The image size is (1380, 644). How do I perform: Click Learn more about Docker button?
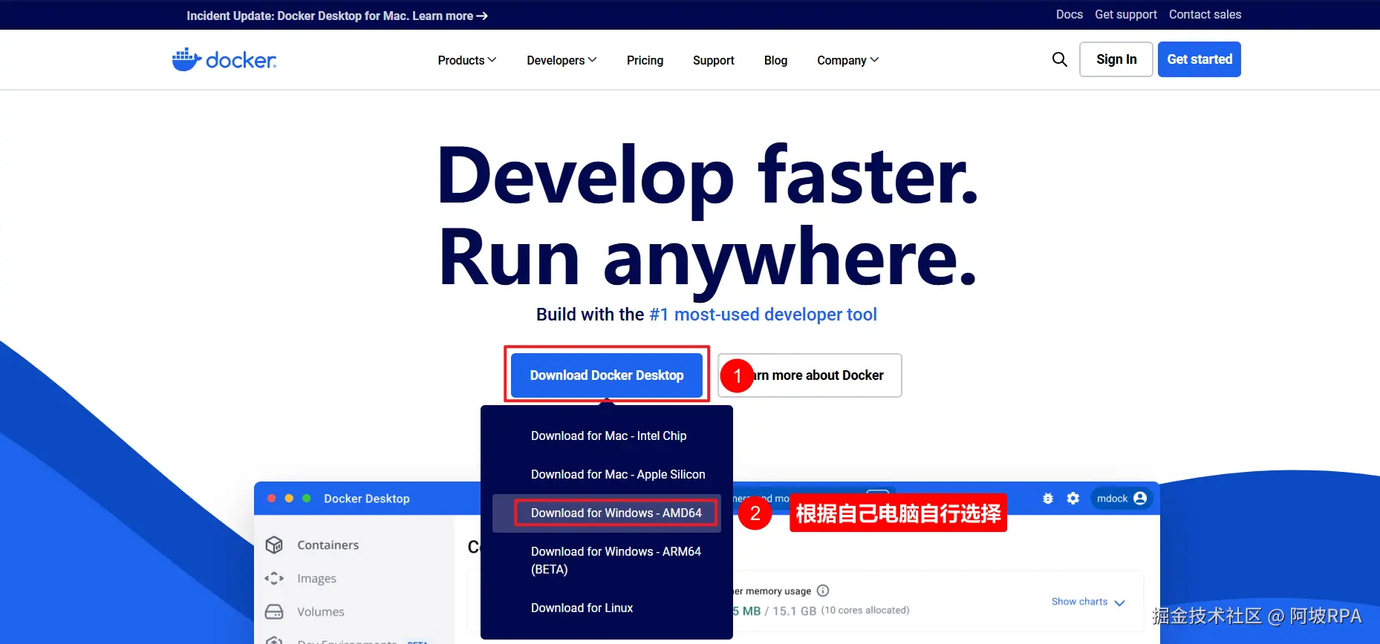click(810, 375)
